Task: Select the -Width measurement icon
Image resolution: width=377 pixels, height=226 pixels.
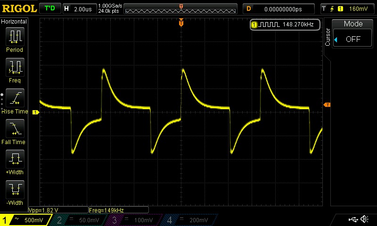Action: pos(15,190)
